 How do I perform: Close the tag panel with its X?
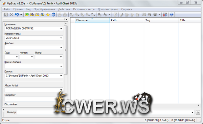click(x=67, y=19)
